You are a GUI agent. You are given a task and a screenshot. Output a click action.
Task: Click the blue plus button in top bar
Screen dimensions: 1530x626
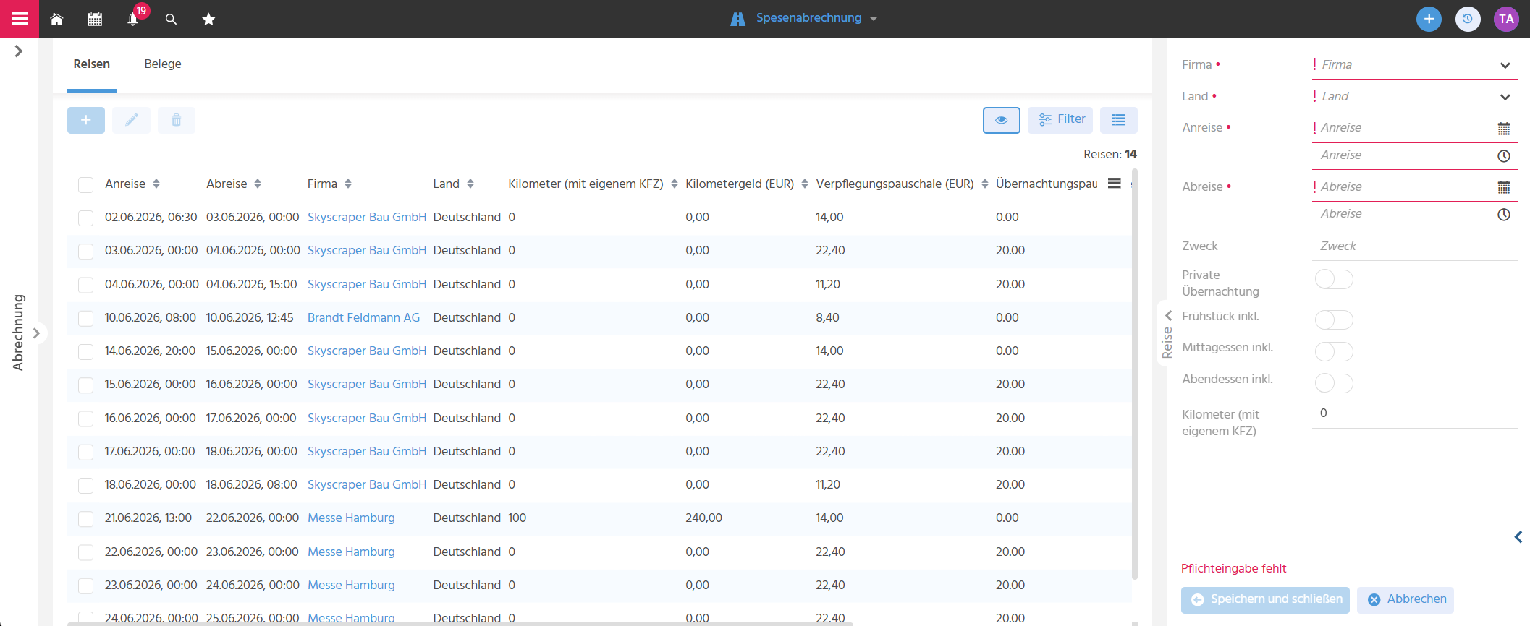(1429, 20)
